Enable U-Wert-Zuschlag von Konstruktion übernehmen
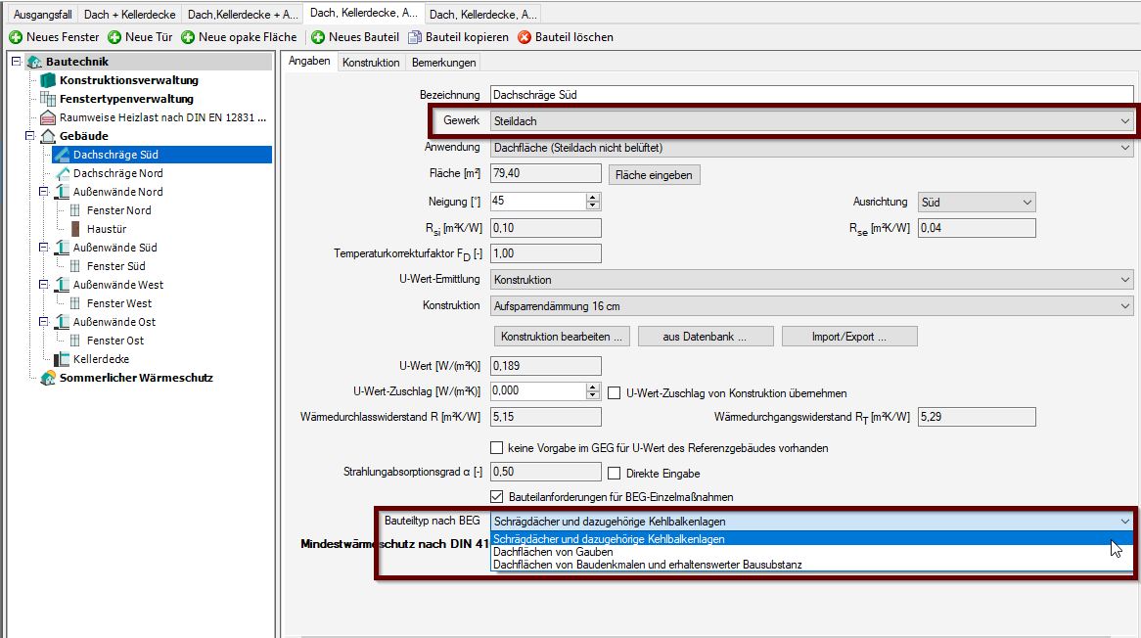The height and width of the screenshot is (638, 1141). click(615, 393)
